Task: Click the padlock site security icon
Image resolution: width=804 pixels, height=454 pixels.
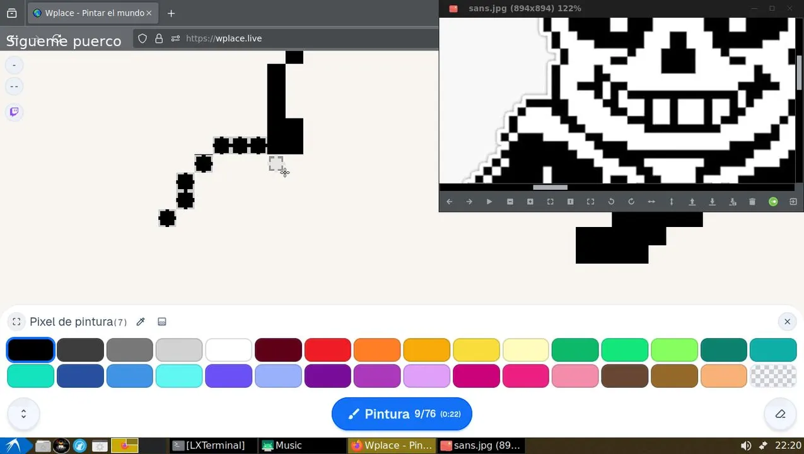Action: pos(159,38)
